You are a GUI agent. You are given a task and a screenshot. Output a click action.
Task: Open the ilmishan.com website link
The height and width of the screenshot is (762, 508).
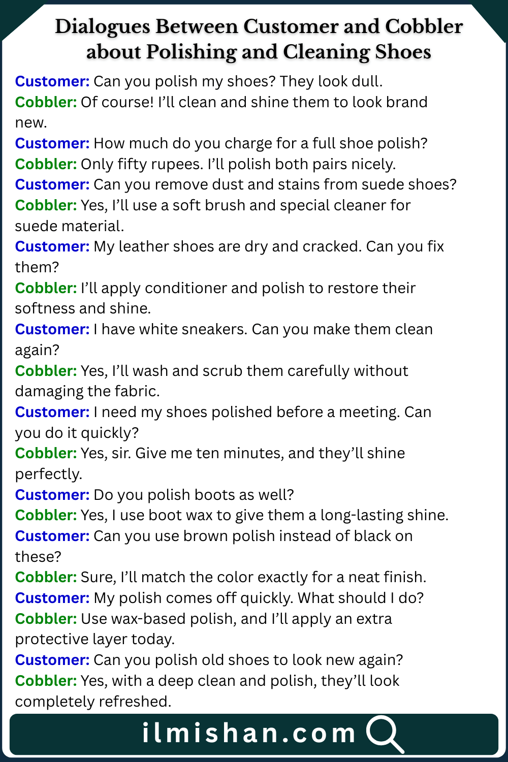(x=249, y=734)
